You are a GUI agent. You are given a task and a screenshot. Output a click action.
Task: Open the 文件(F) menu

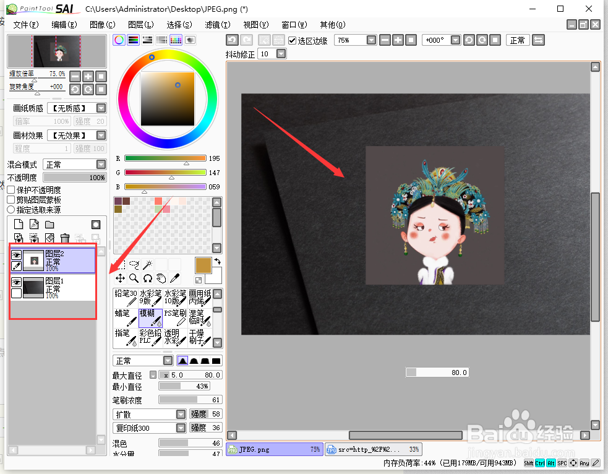point(25,25)
